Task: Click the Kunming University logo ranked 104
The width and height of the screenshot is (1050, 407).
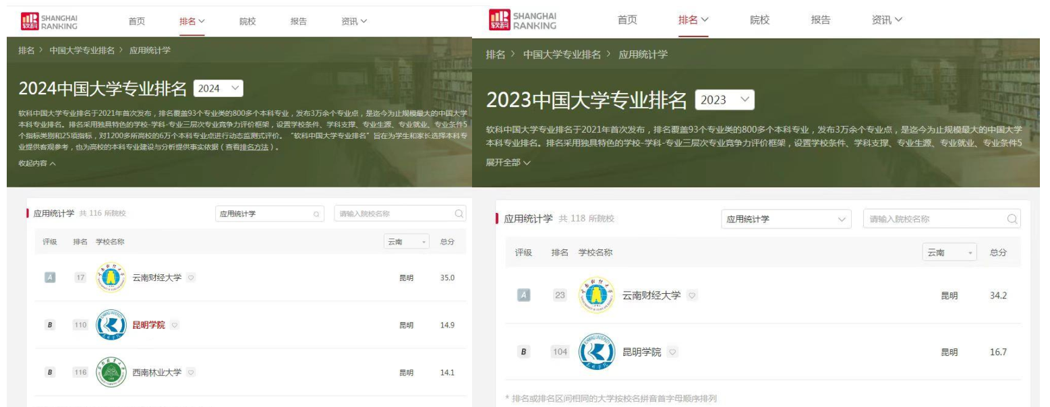Action: (x=596, y=352)
